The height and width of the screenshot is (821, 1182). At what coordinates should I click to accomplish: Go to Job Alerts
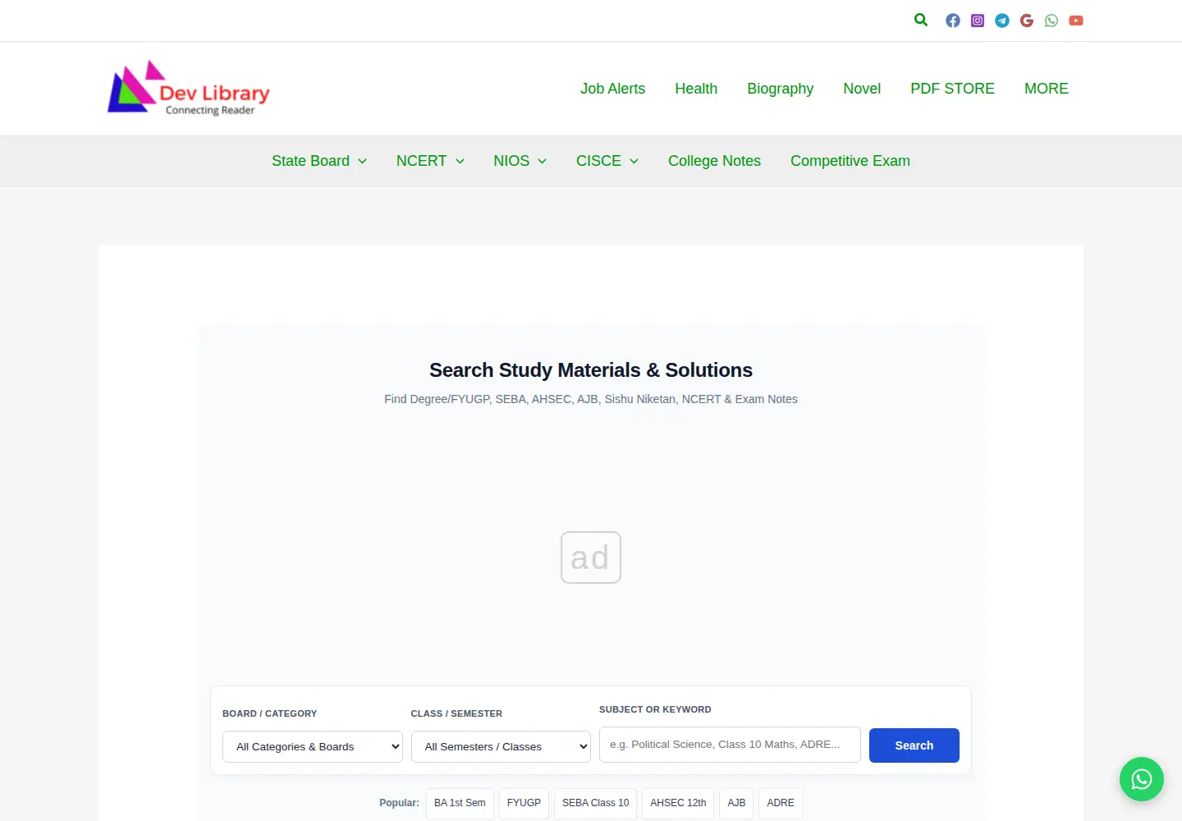pos(613,89)
